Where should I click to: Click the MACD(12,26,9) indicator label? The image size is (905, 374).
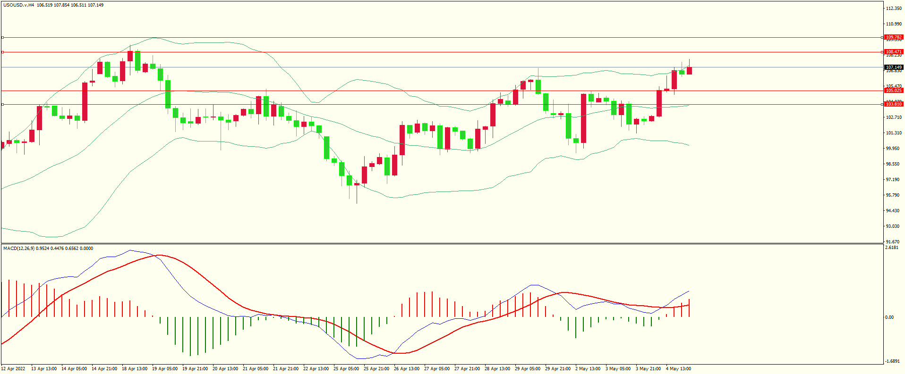click(18, 248)
